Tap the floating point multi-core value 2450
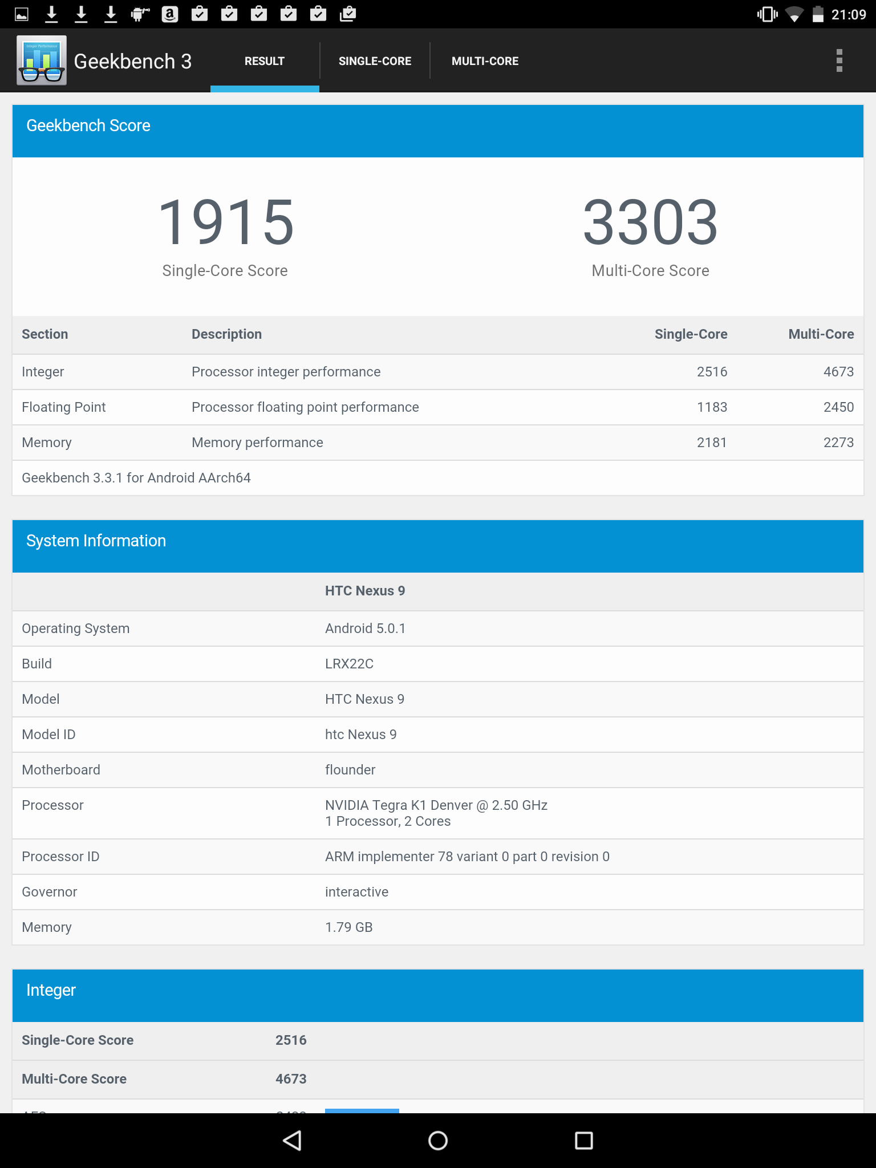876x1168 pixels. (x=838, y=407)
